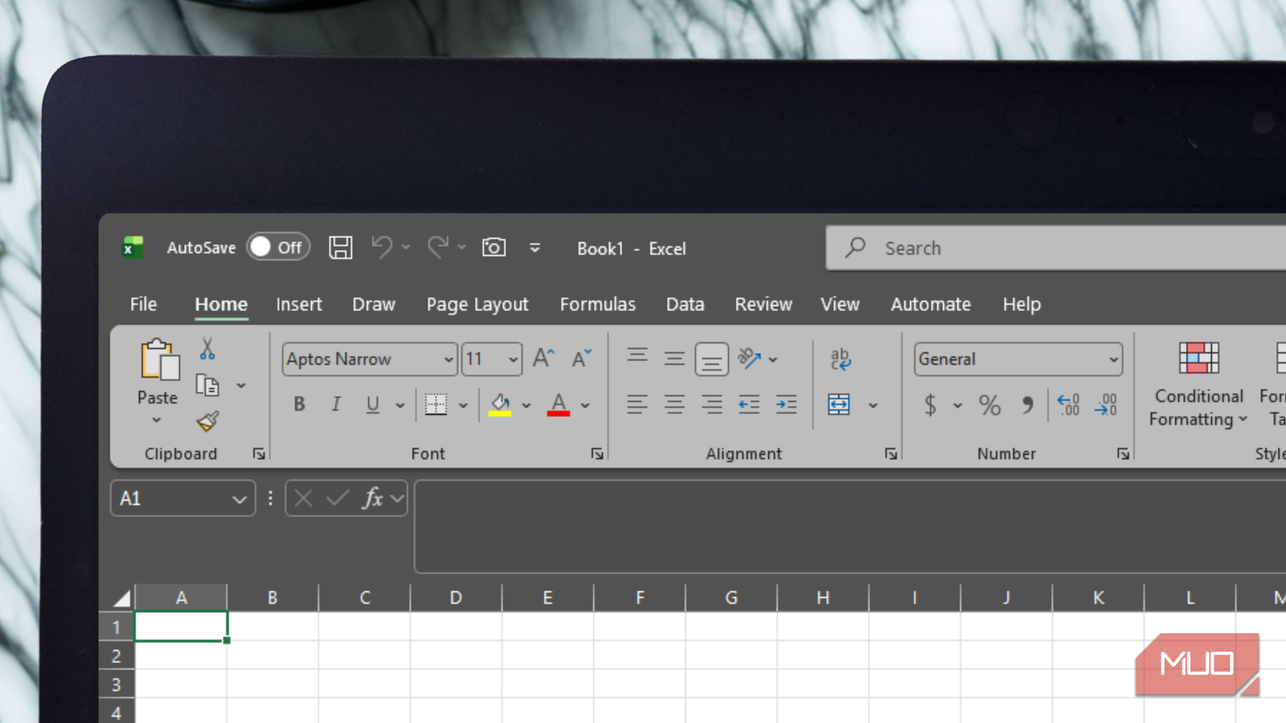Viewport: 1286px width, 723px height.
Task: Decrease the indent
Action: coord(749,404)
